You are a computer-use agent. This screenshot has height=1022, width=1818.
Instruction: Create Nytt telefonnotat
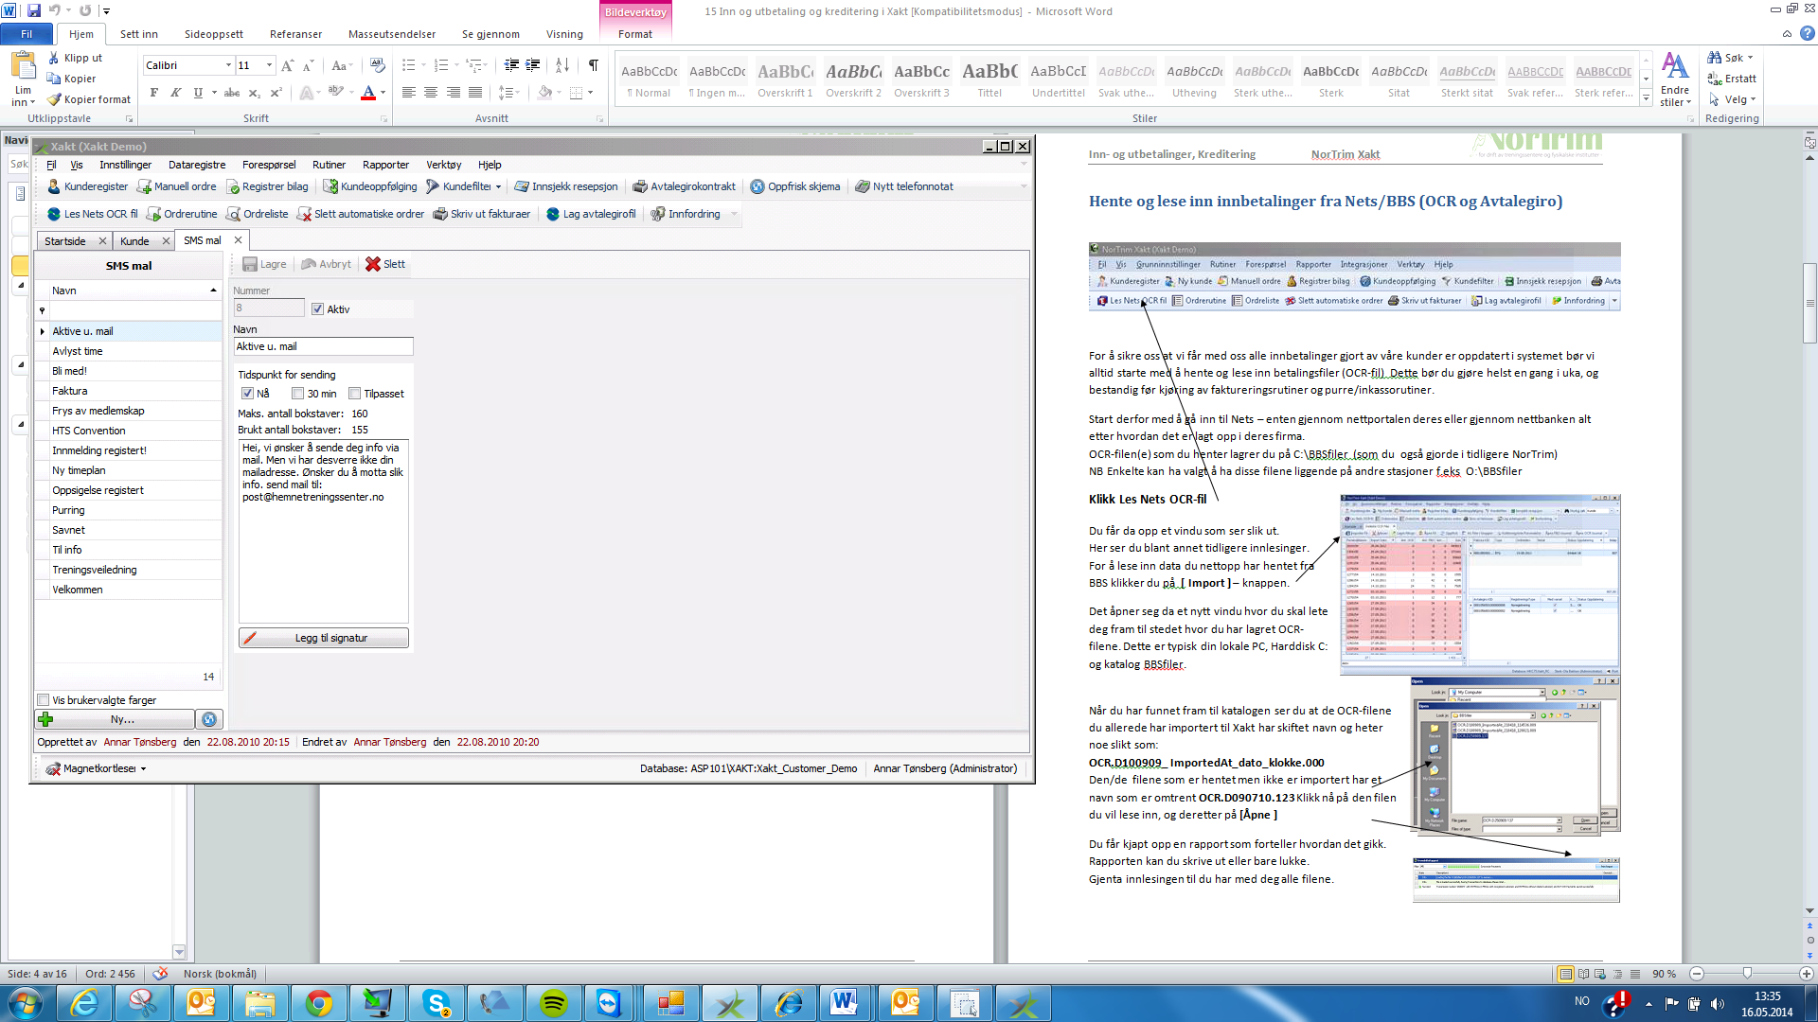click(903, 186)
